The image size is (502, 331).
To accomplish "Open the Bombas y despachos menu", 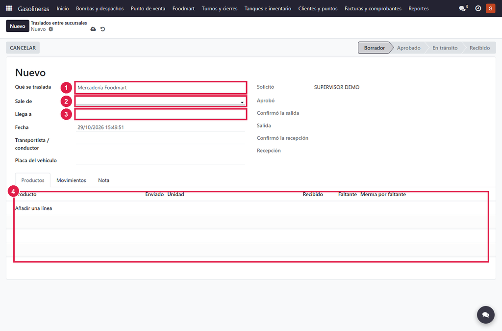I will pos(100,8).
